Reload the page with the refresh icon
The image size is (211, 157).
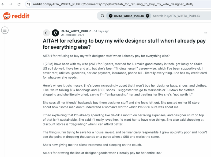19,4
